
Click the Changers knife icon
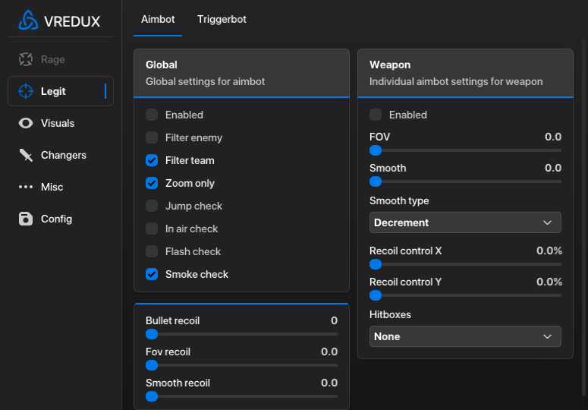coord(26,155)
